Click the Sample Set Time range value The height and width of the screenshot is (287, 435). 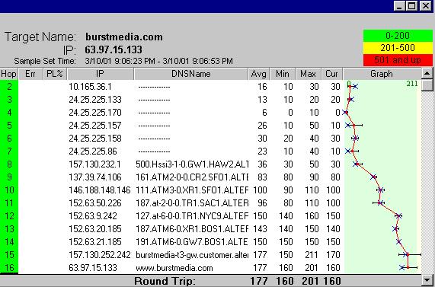(x=158, y=61)
